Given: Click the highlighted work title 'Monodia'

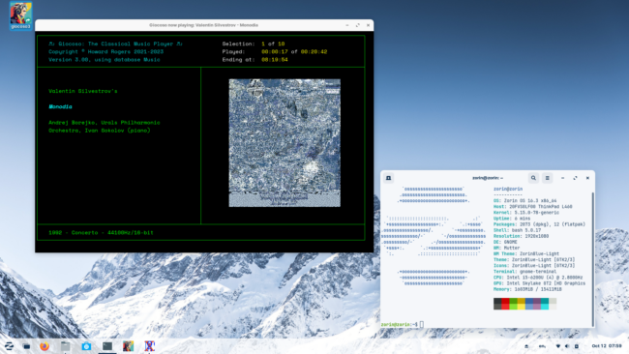Looking at the screenshot, I should click(60, 106).
